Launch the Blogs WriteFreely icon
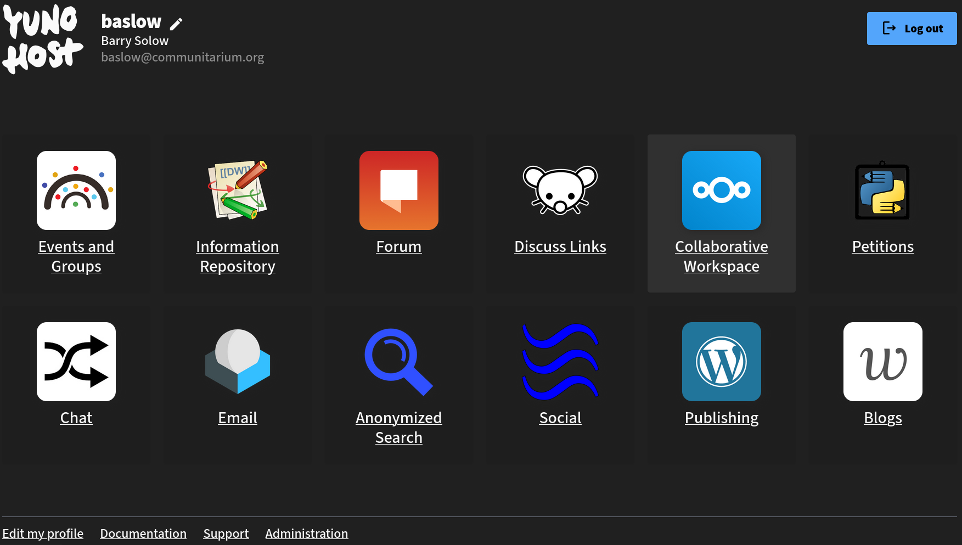 (x=883, y=362)
